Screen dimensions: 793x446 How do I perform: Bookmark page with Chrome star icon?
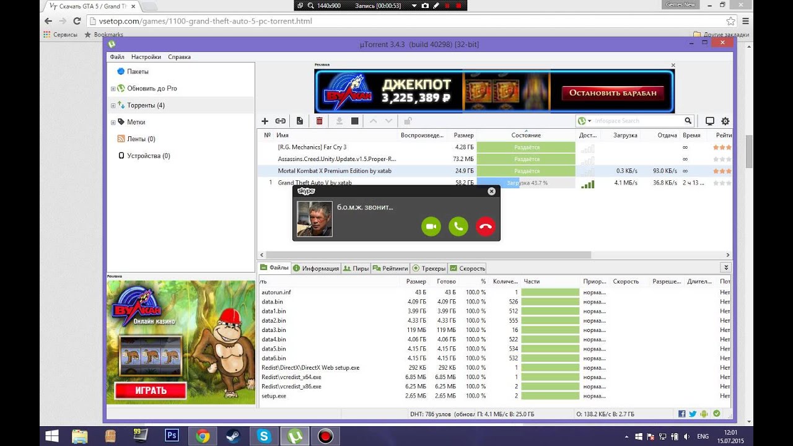pos(731,21)
